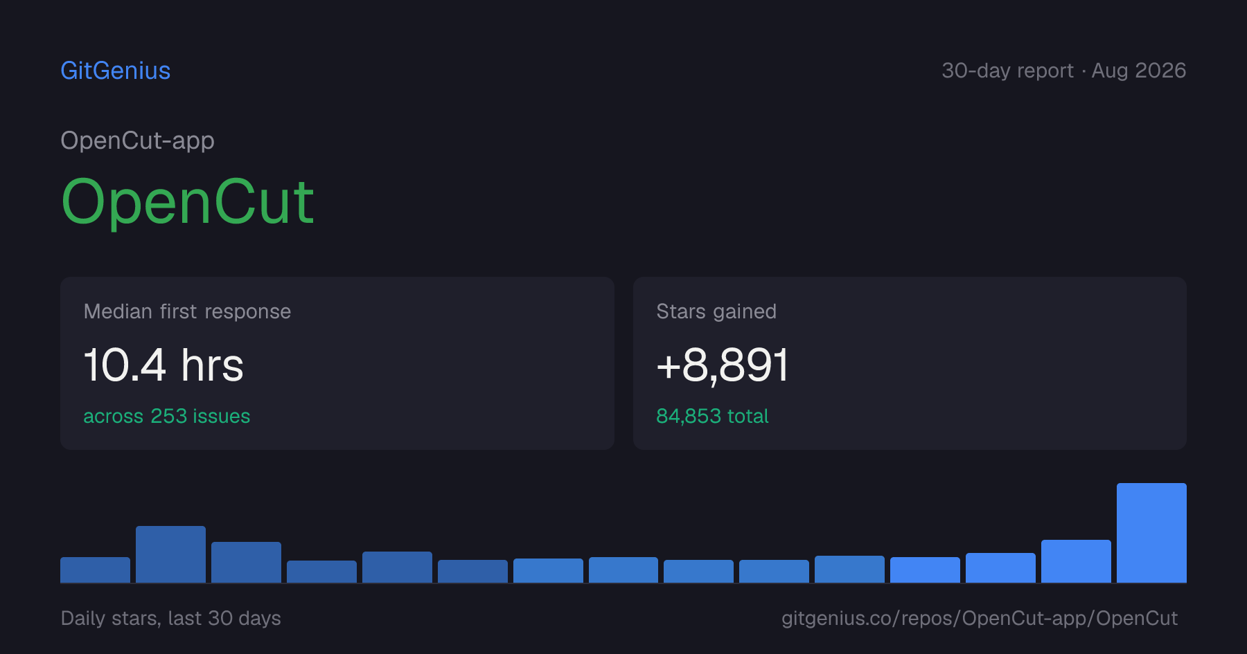Select the 30-day report Aug 2026 label
The width and height of the screenshot is (1247, 654).
pos(1063,71)
